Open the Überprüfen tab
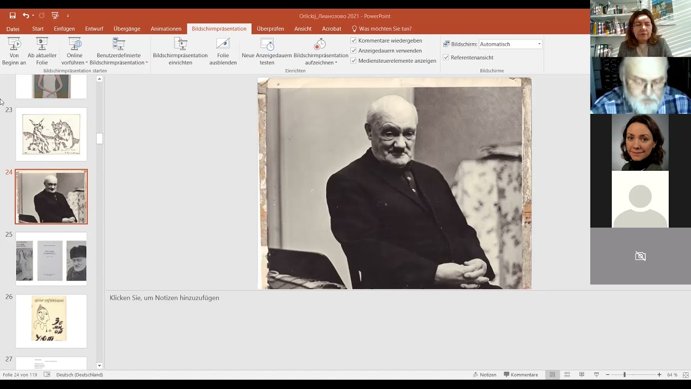This screenshot has height=389, width=691. pos(270,29)
